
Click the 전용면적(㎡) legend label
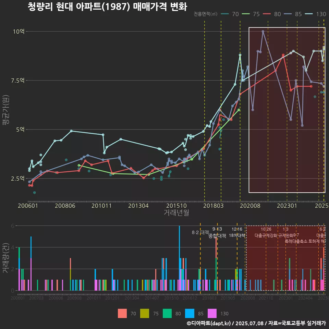click(205, 14)
